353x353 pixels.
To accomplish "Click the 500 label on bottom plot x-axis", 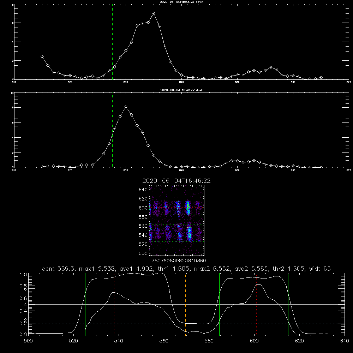I will (28, 341).
